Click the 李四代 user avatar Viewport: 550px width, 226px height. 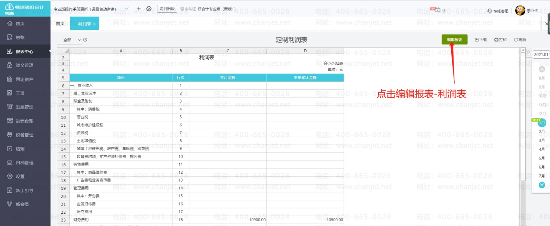click(520, 10)
